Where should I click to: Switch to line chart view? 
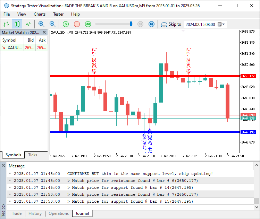tap(28, 24)
